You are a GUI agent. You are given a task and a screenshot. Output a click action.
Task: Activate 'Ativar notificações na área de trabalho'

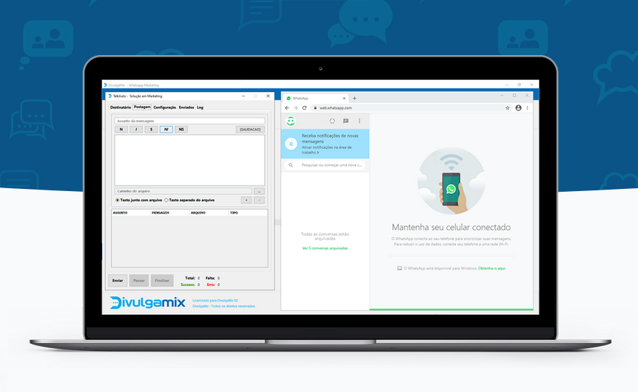[x=326, y=150]
